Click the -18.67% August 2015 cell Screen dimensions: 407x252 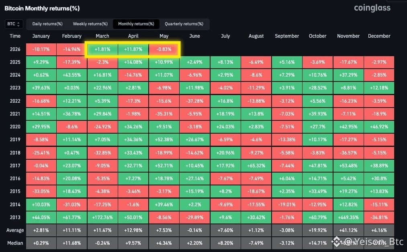click(x=256, y=191)
